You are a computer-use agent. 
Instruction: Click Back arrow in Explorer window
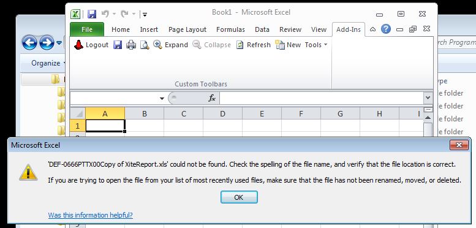29,42
